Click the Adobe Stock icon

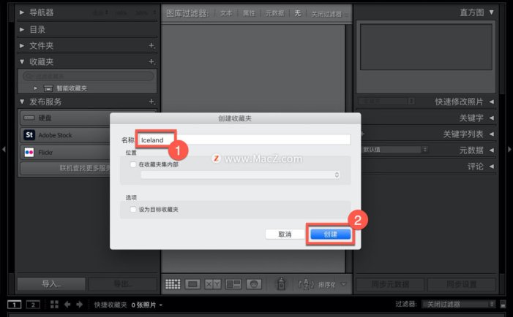29,135
